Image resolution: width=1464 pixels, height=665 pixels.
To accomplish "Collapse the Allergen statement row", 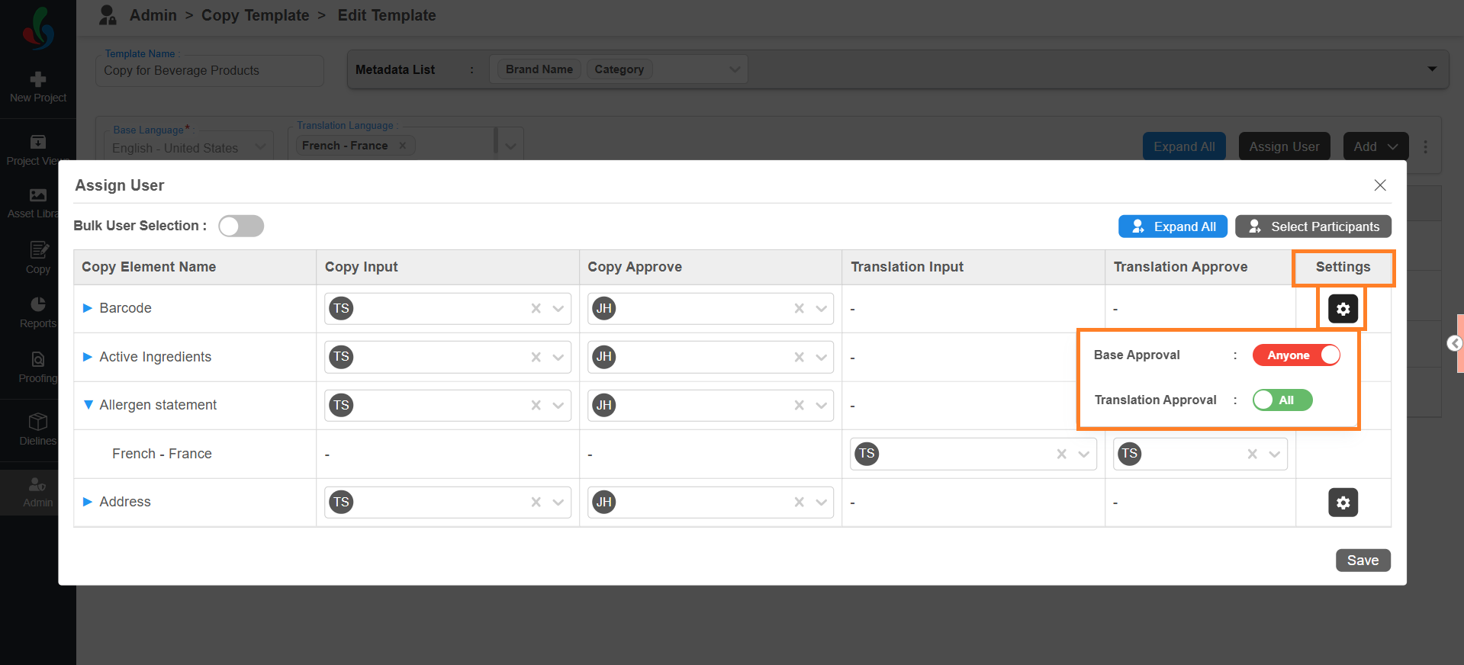I will [88, 405].
